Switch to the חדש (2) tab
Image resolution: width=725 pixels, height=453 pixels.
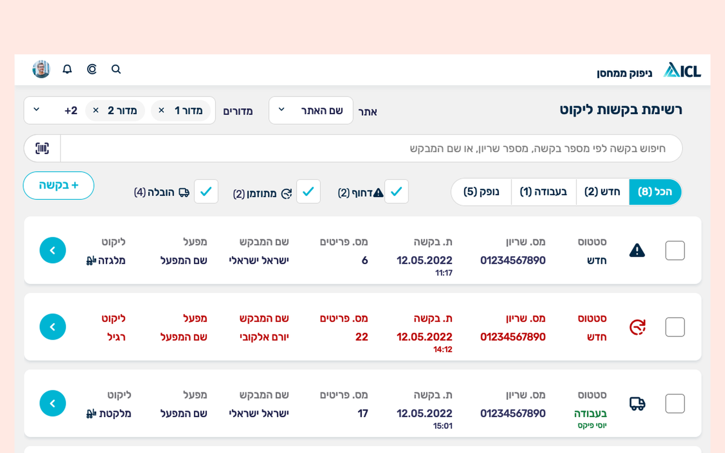click(x=602, y=192)
